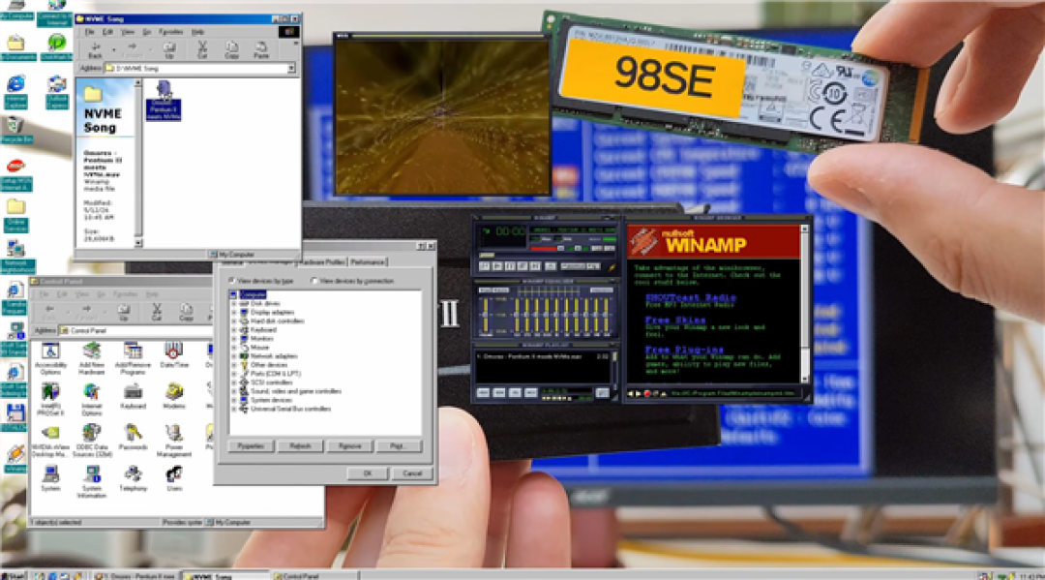Open Add New Hardware in Control Panel
The width and height of the screenshot is (1045, 580).
tap(91, 358)
